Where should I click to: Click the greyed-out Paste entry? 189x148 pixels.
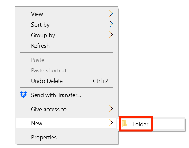click(x=66, y=60)
